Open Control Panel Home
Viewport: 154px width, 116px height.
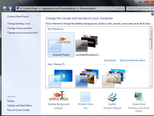click(18, 16)
